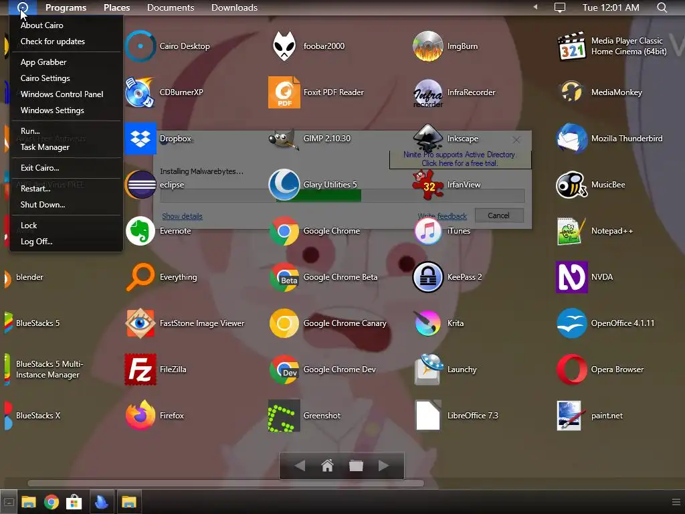Screen dimensions: 685x514
Task: Open the Dropbox icon
Action: [x=140, y=139]
